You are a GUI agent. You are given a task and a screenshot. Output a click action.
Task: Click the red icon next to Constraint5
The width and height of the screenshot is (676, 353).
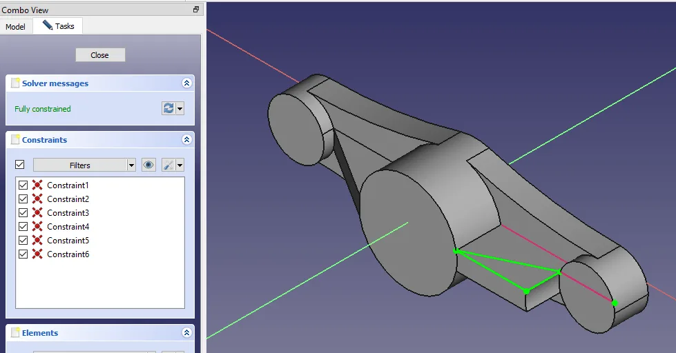click(37, 241)
